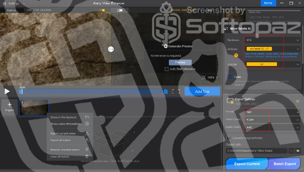This screenshot has height=172, width=304.
Task: Open the Upscale x2 dropdown
Action: point(273,64)
